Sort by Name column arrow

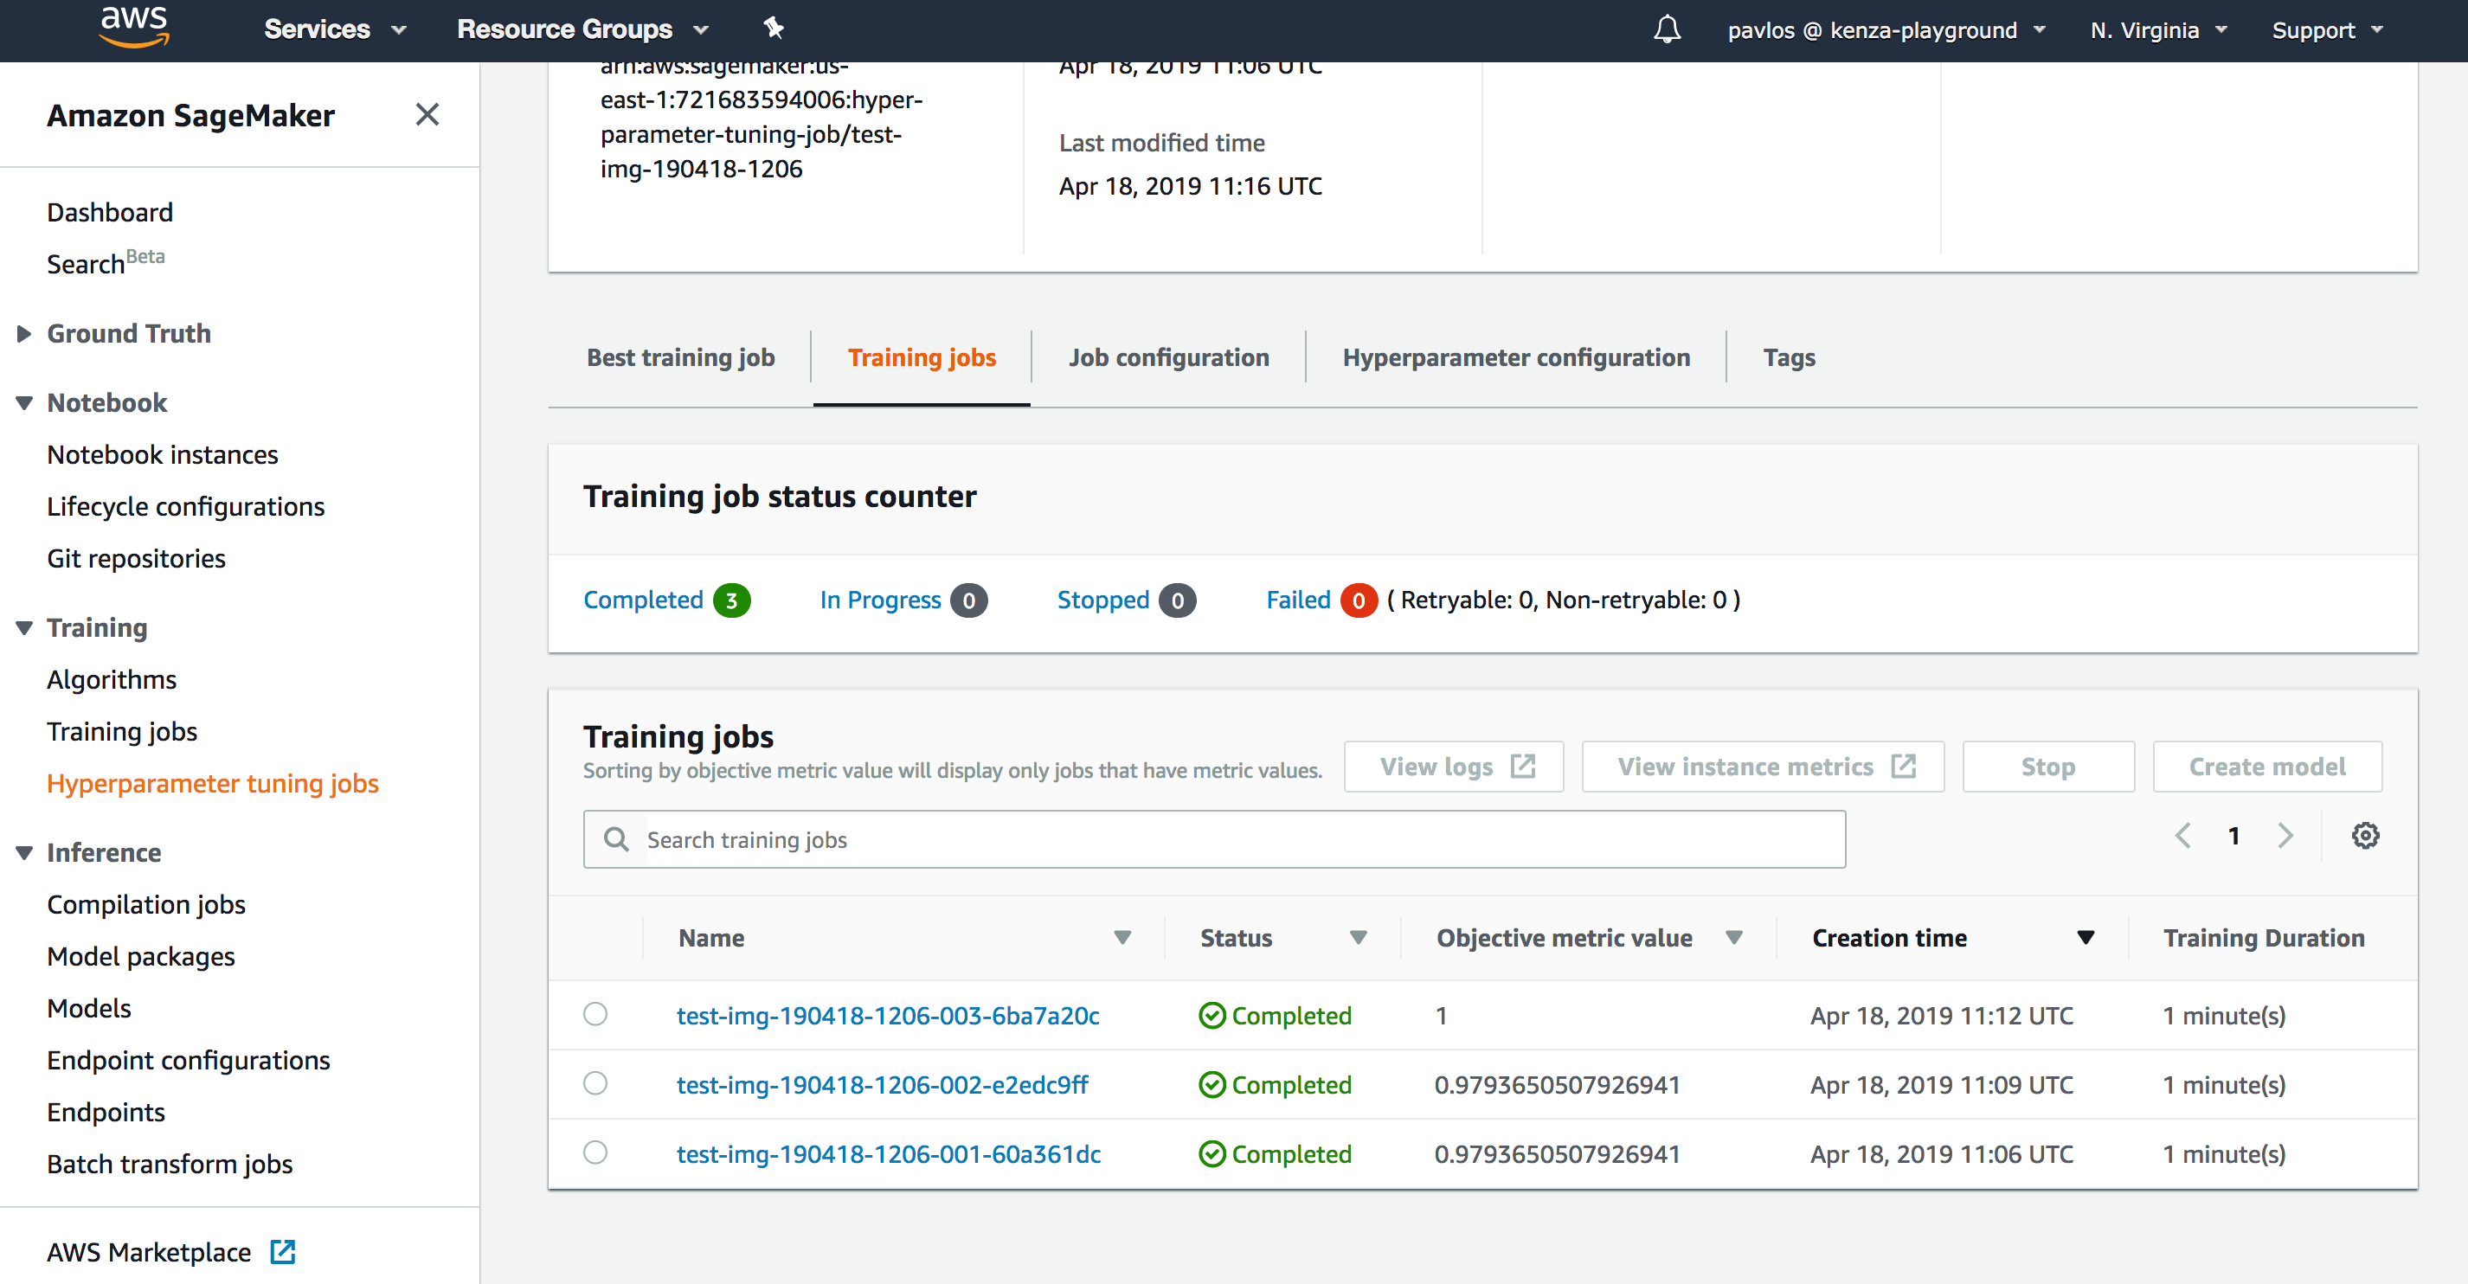(x=1123, y=937)
